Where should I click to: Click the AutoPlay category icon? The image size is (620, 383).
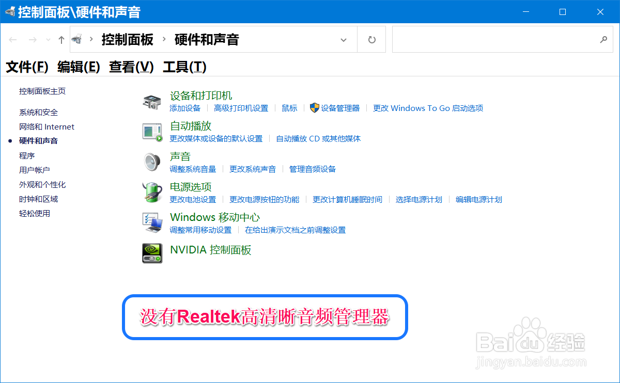(152, 132)
